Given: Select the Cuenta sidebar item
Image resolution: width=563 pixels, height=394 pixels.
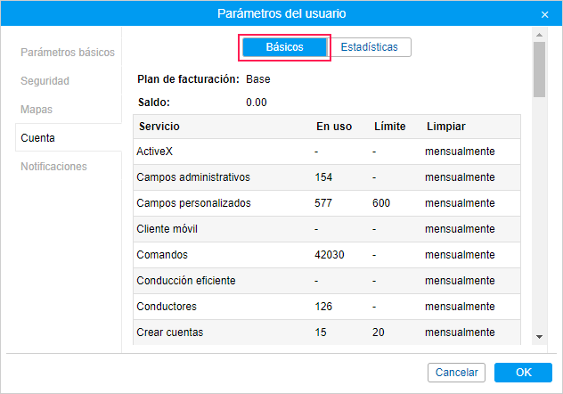Looking at the screenshot, I should tap(37, 138).
